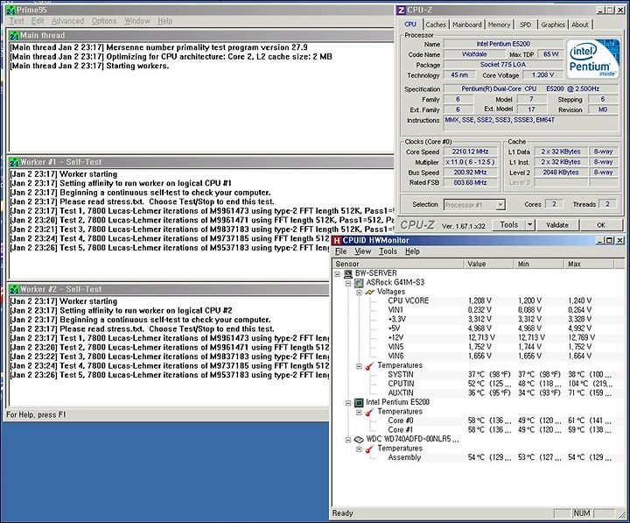Open the View menu in HWMonitor
This screenshot has width=630, height=523.
363,251
